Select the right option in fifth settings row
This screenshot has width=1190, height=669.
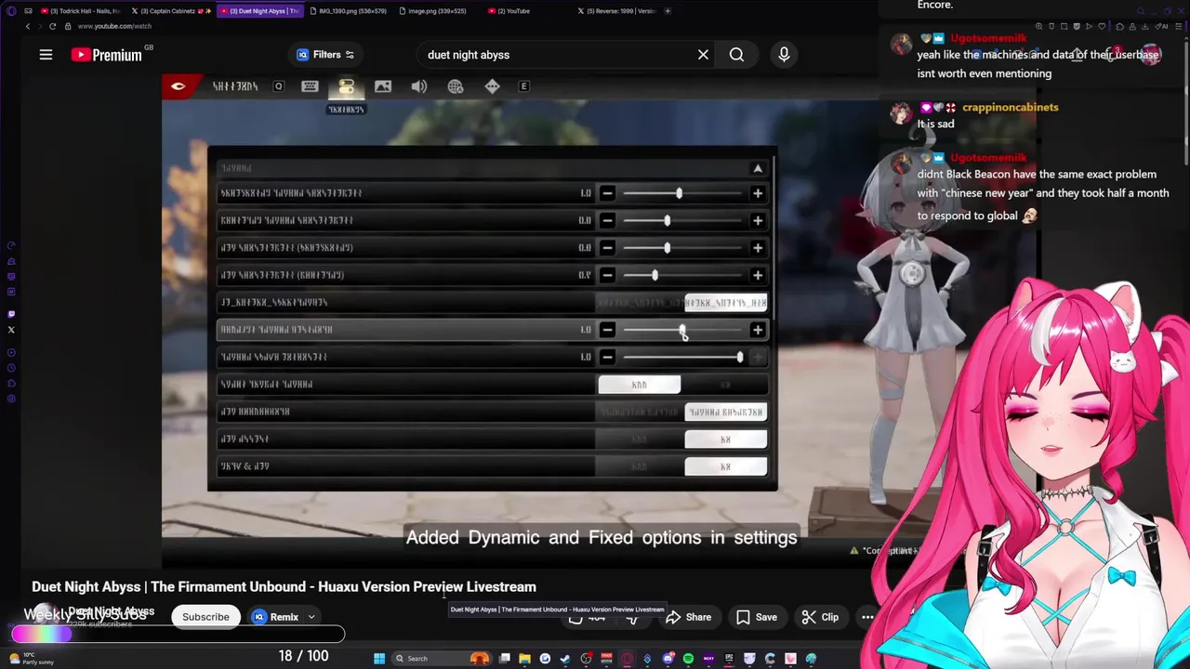tap(726, 303)
